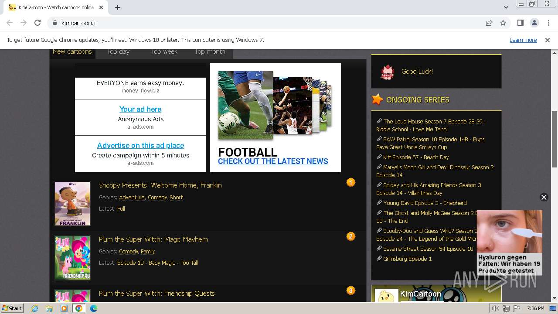558x314 pixels.
Task: Click the 'EVERYONE earns easy money' ad
Action: 140,83
